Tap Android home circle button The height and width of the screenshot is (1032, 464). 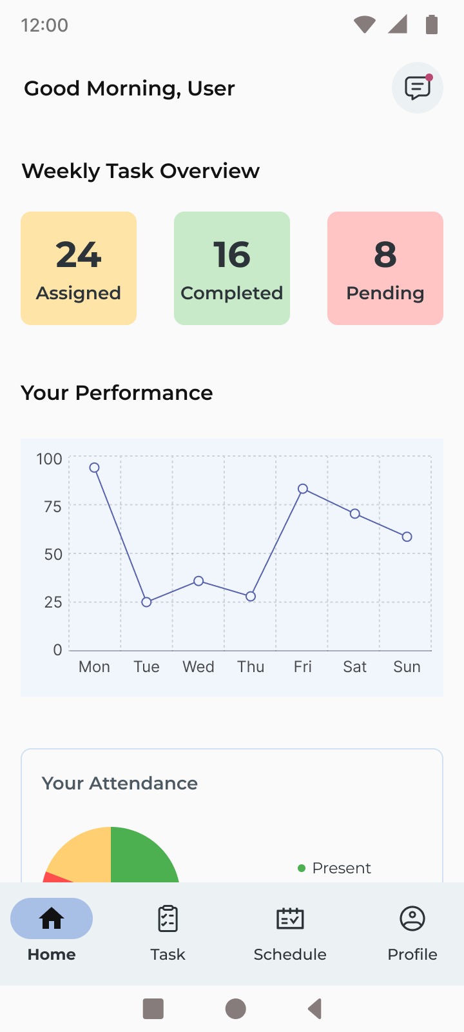[x=236, y=1009]
